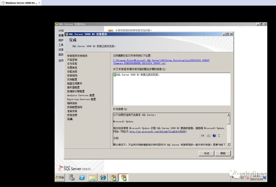Open the Microsoft Update fwlink URL
276x187 pixels.
pyautogui.click(x=157, y=131)
